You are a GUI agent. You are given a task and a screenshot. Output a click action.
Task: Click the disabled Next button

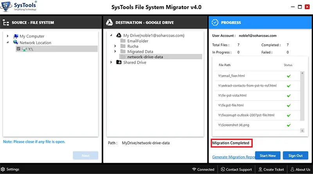85,156
